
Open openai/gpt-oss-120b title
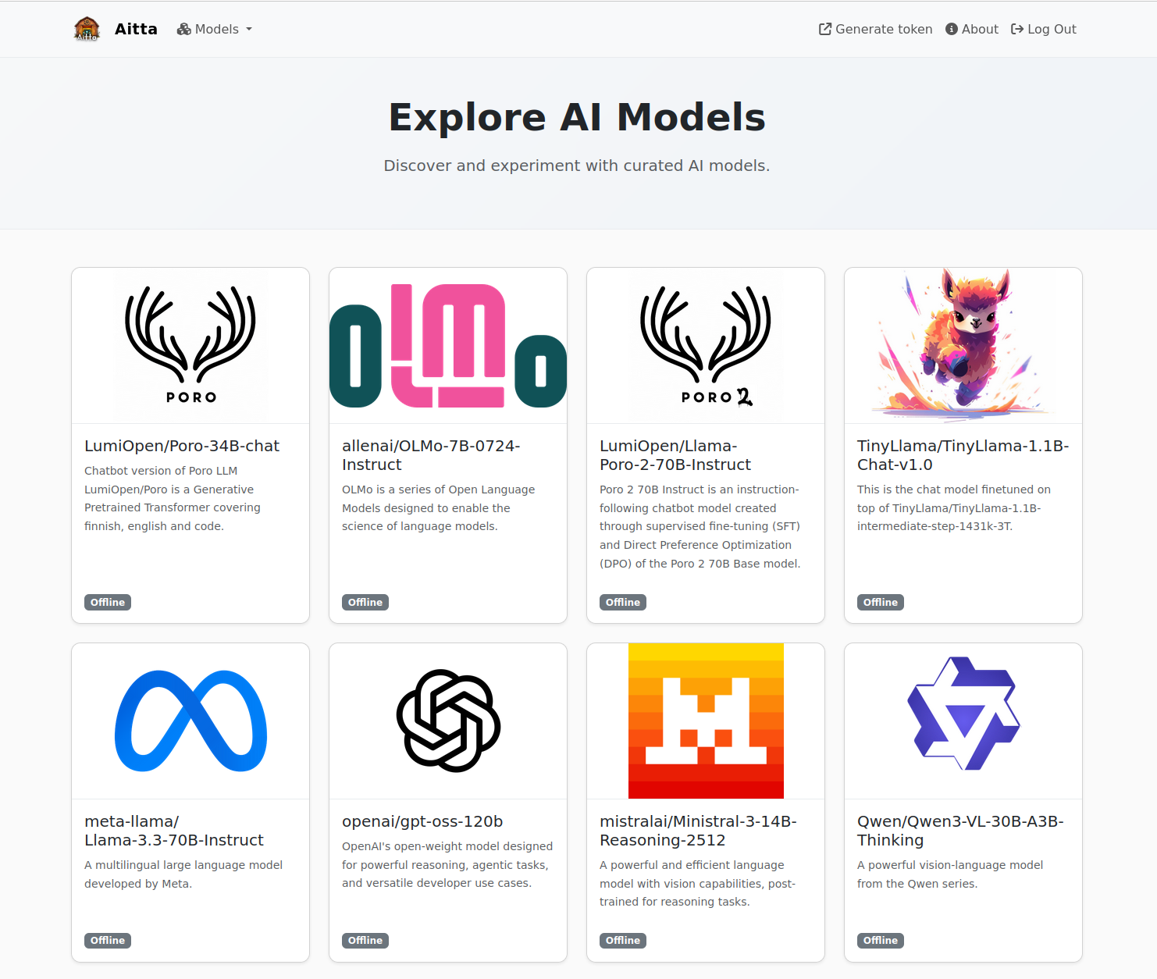click(422, 821)
